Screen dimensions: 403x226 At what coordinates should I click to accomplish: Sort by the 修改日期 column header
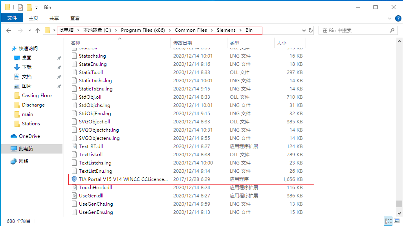[183, 43]
